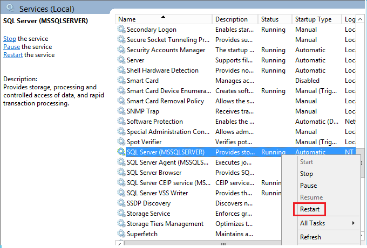The width and height of the screenshot is (367, 248).
Task: Sort by the Description column header
Action: [x=235, y=19]
